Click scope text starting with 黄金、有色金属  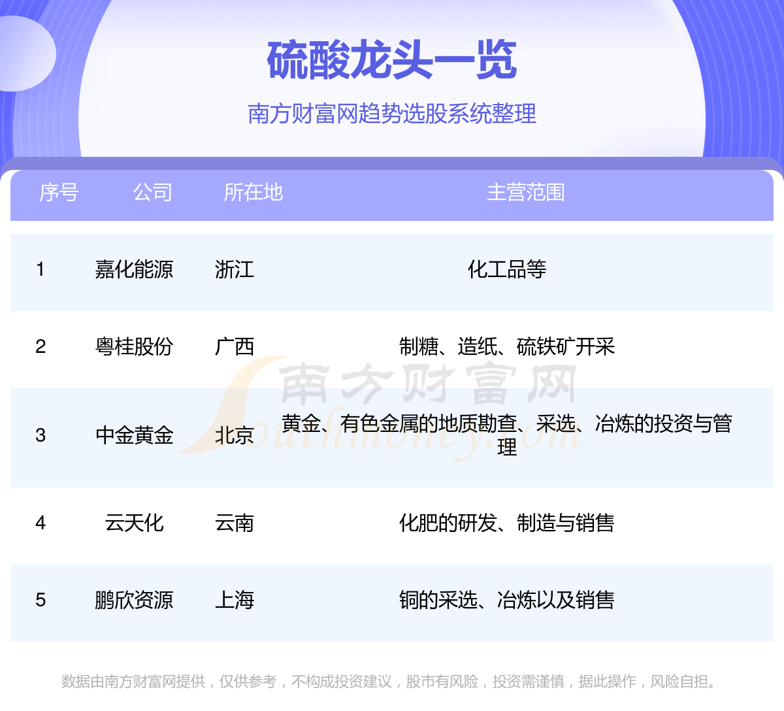tap(507, 435)
